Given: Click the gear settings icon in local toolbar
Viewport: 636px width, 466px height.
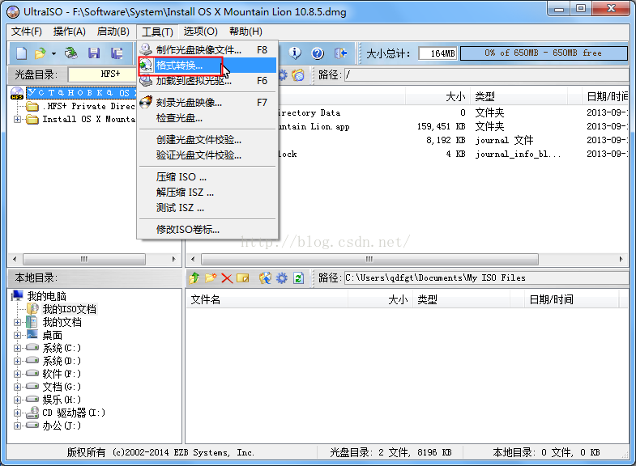Looking at the screenshot, I should [282, 278].
